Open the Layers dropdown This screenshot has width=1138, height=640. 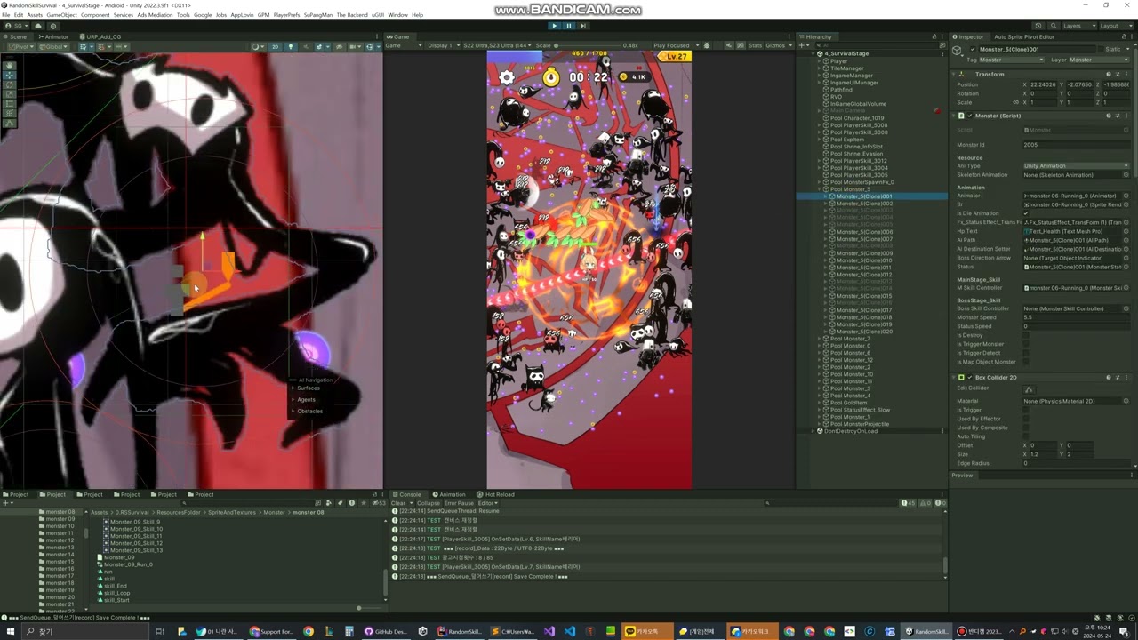tap(1077, 26)
